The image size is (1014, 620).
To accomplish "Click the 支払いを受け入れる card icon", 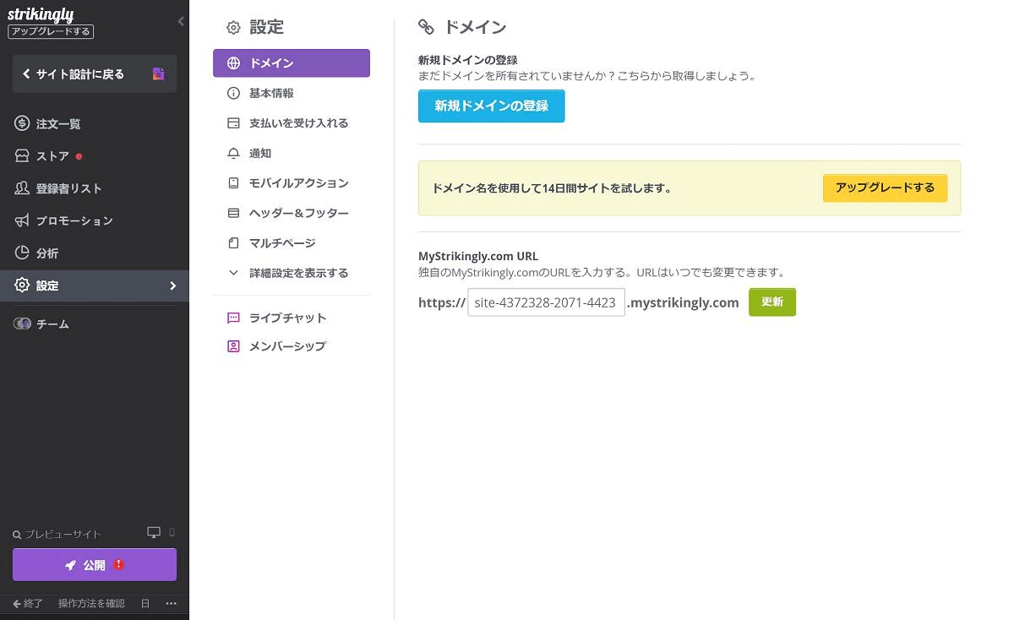I will click(233, 122).
